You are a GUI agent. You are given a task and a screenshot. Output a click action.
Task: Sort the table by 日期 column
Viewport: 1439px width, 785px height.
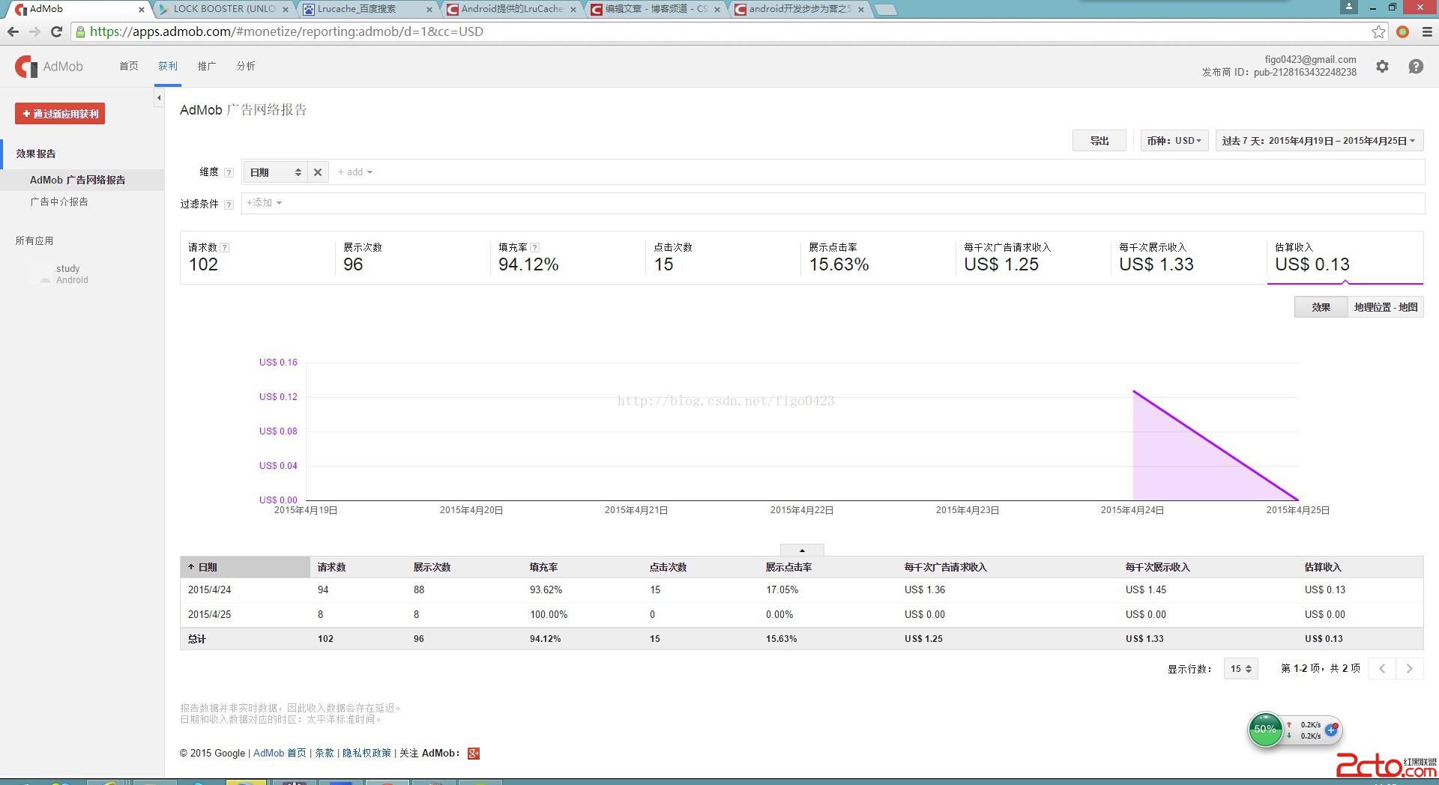tap(245, 567)
